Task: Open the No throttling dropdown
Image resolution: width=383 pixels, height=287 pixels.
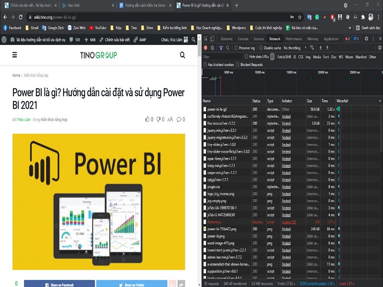Action: tap(295, 48)
